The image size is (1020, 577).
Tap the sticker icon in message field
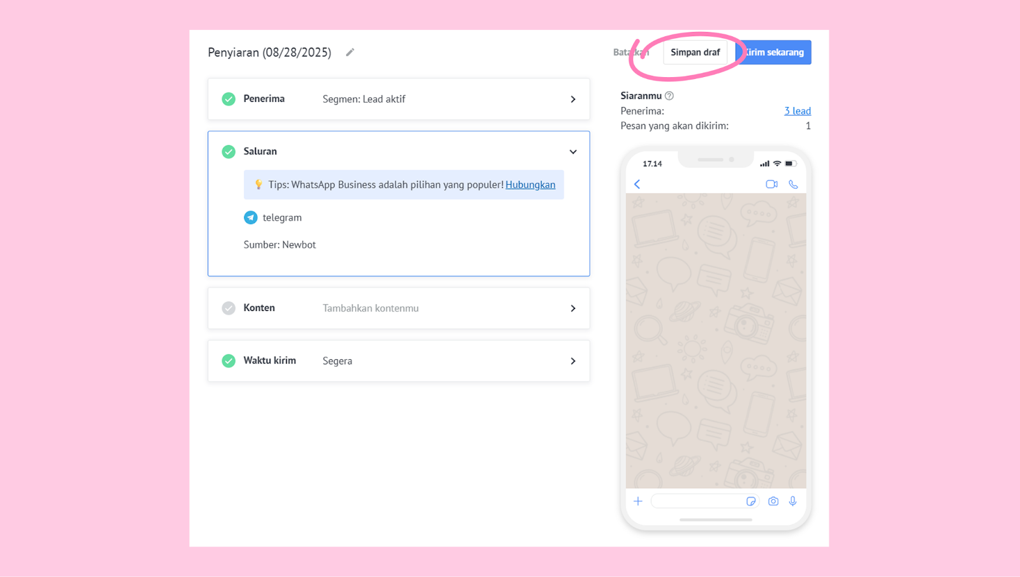point(751,501)
